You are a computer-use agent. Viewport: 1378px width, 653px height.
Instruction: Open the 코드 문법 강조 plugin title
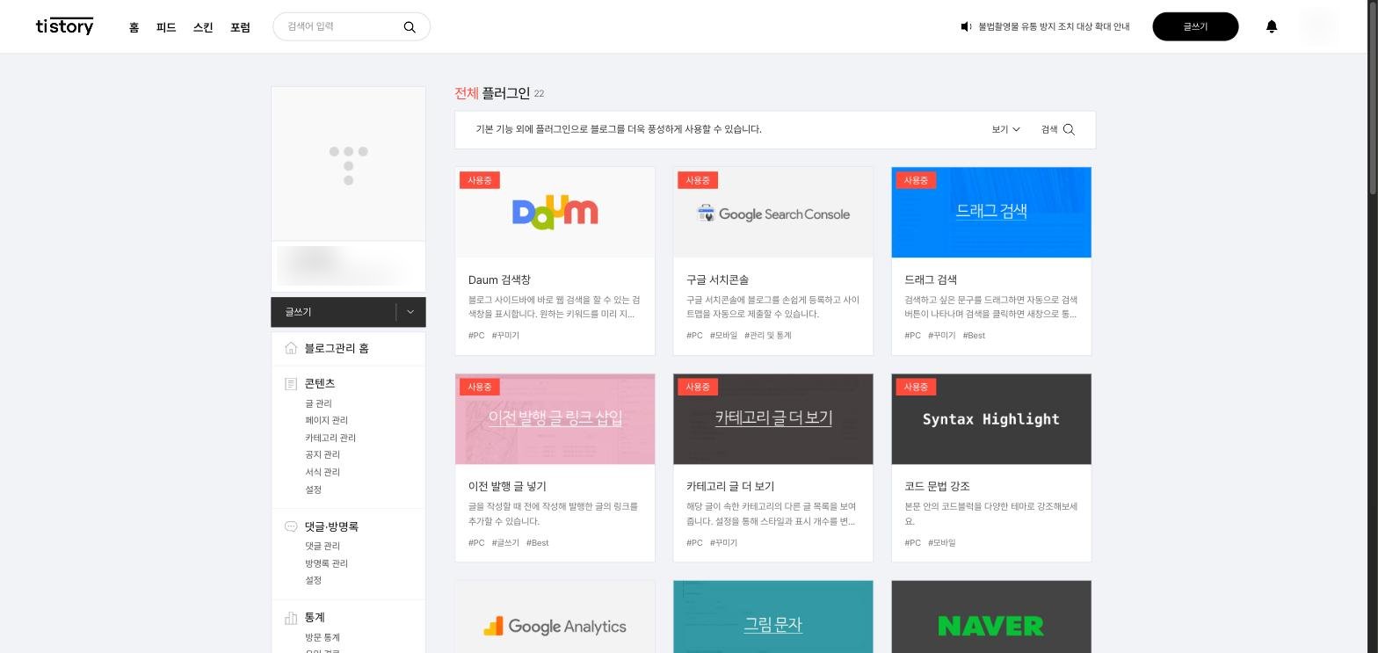click(937, 486)
